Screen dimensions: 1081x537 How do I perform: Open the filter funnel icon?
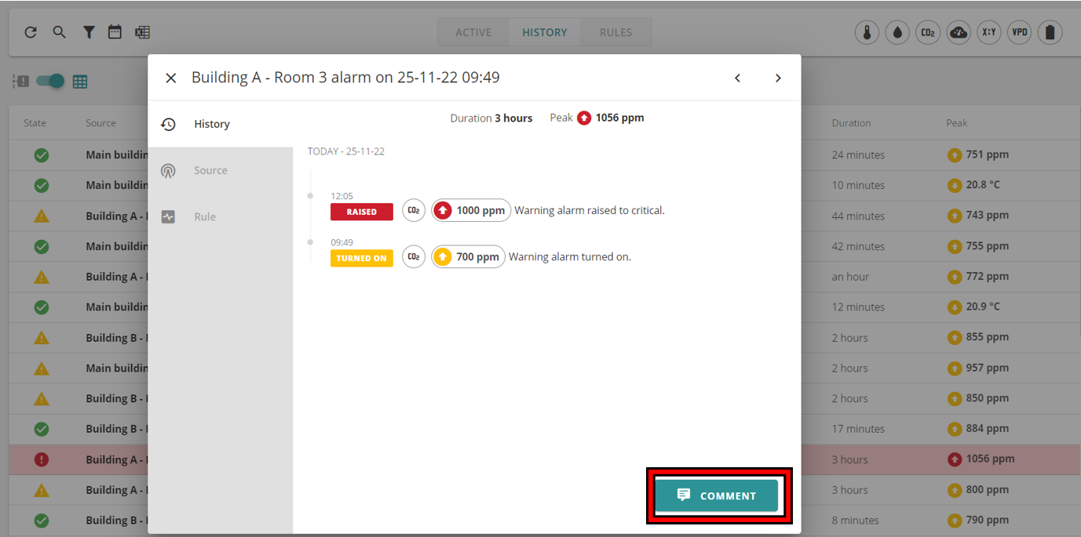tap(89, 32)
